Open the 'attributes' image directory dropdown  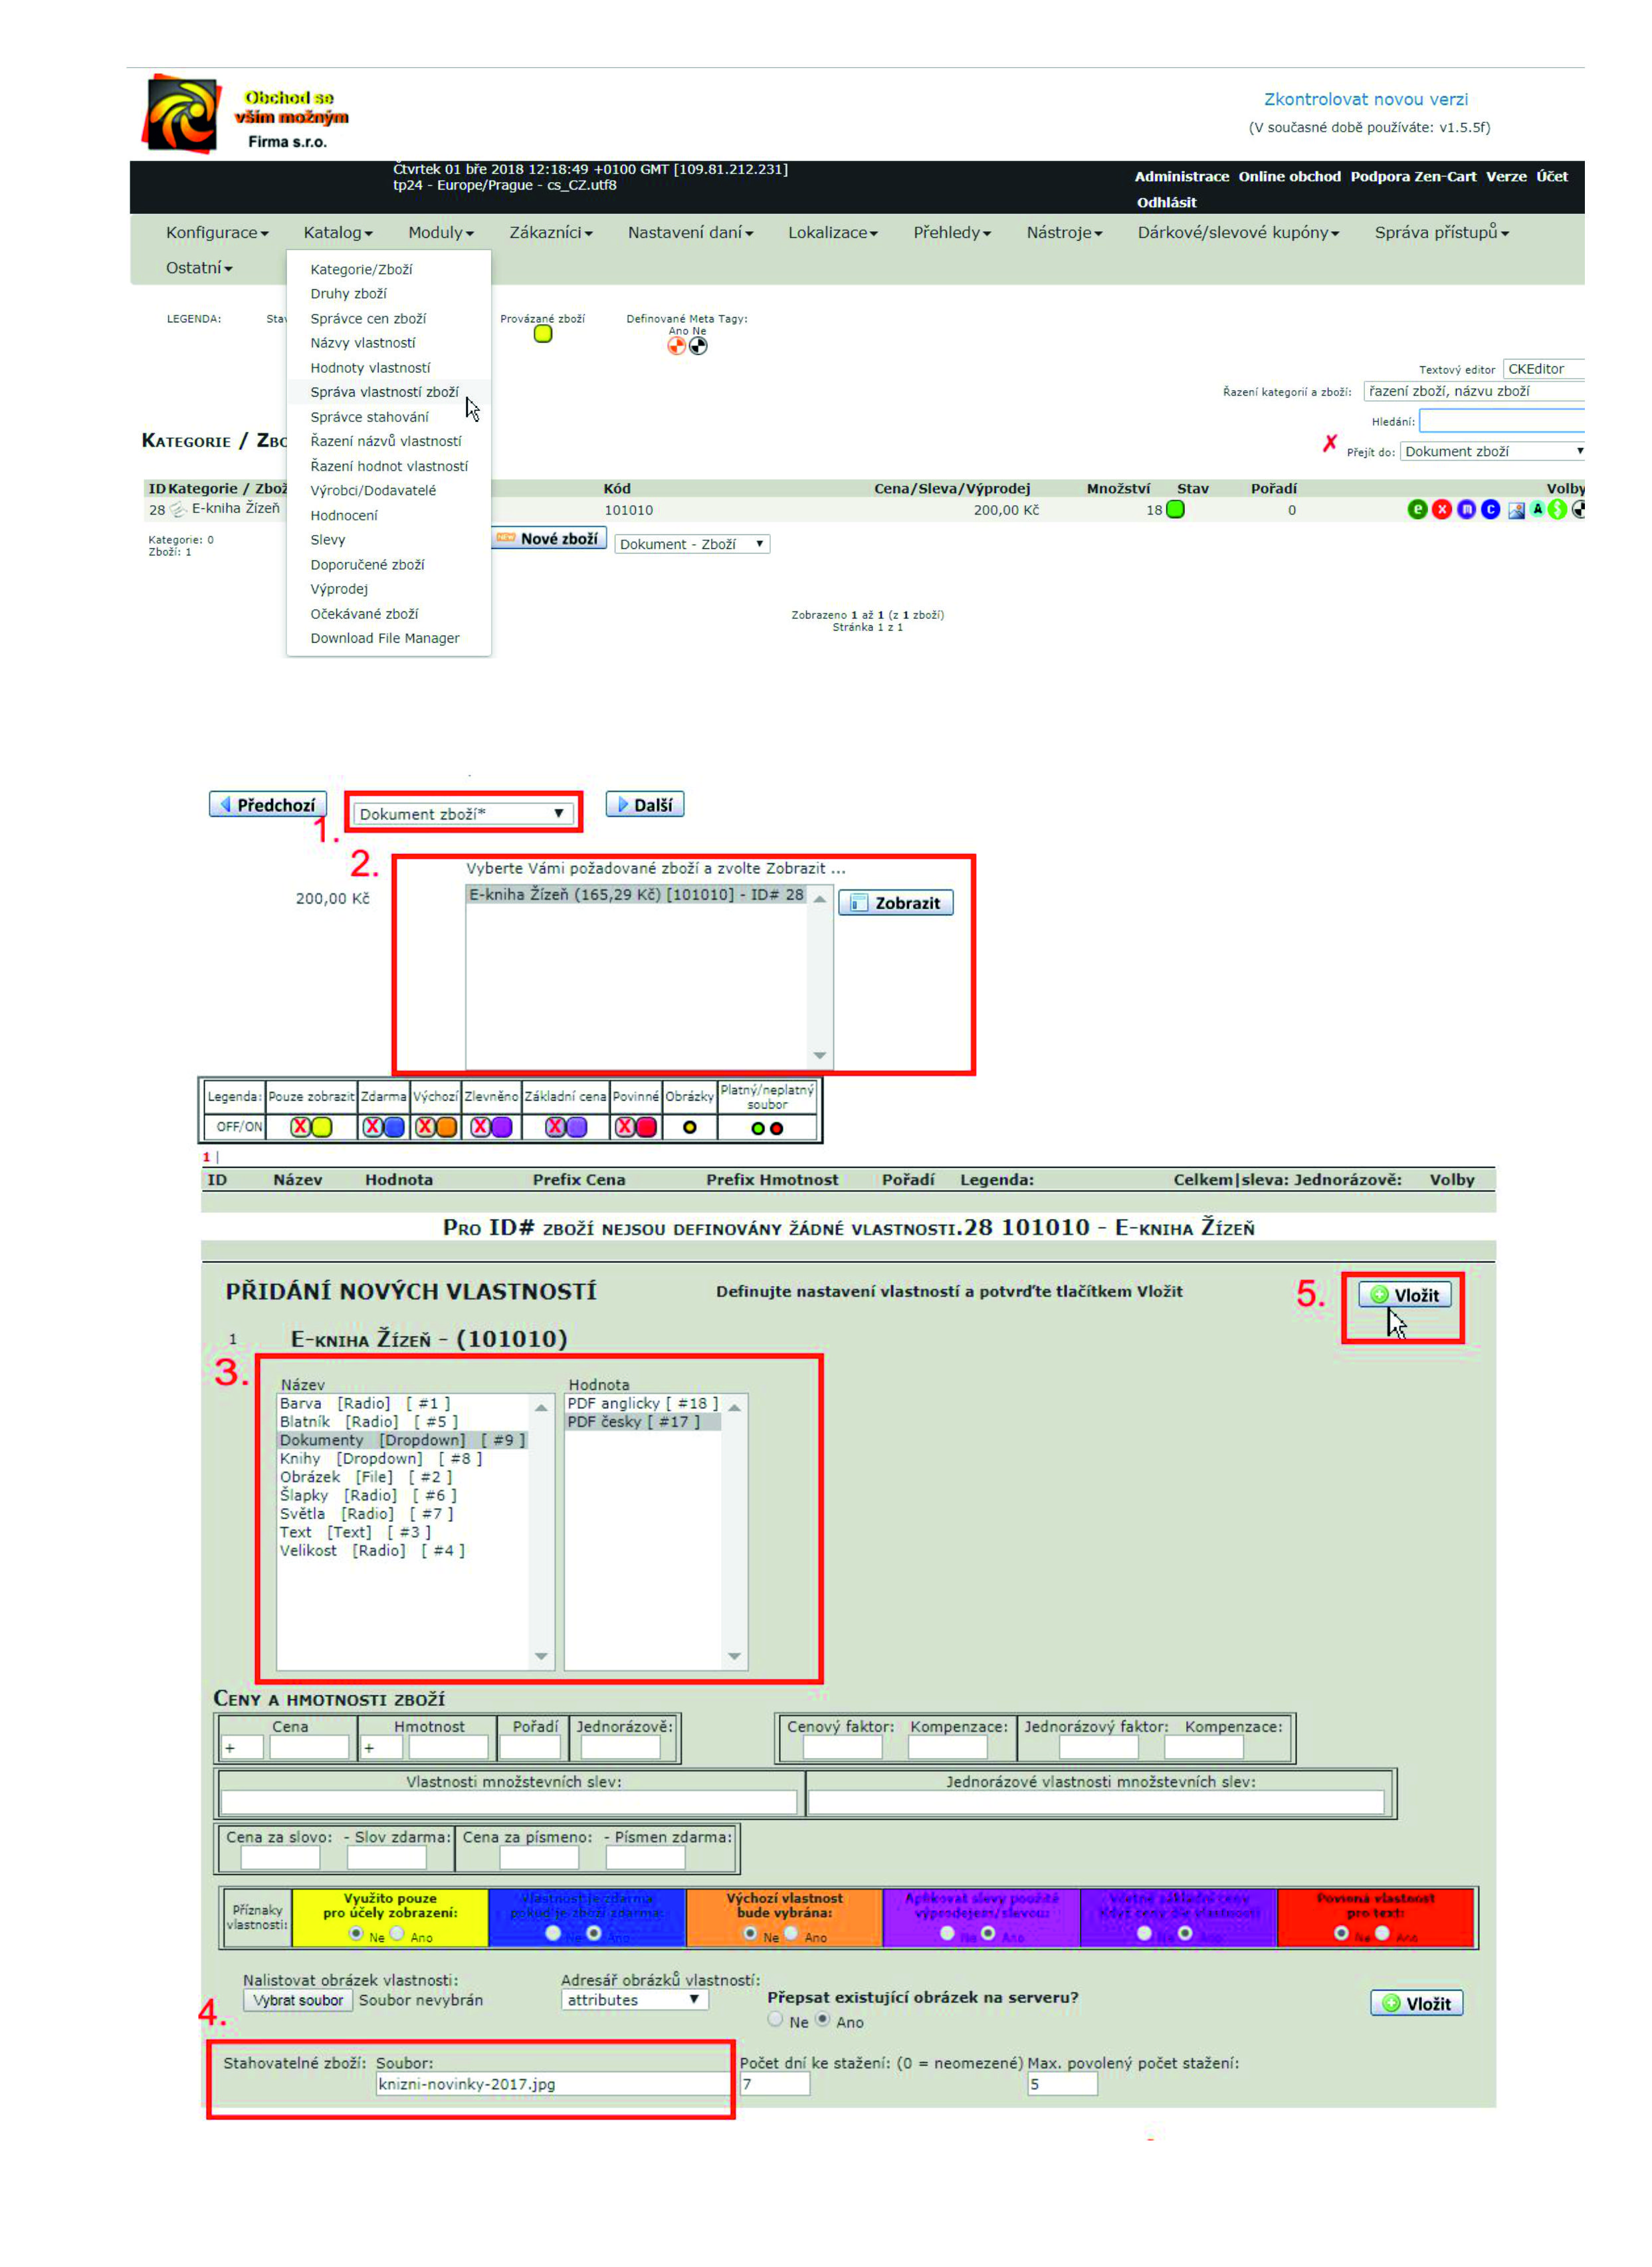(x=634, y=1999)
